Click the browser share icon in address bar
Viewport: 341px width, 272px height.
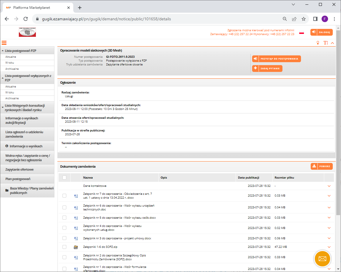pyautogui.click(x=294, y=19)
